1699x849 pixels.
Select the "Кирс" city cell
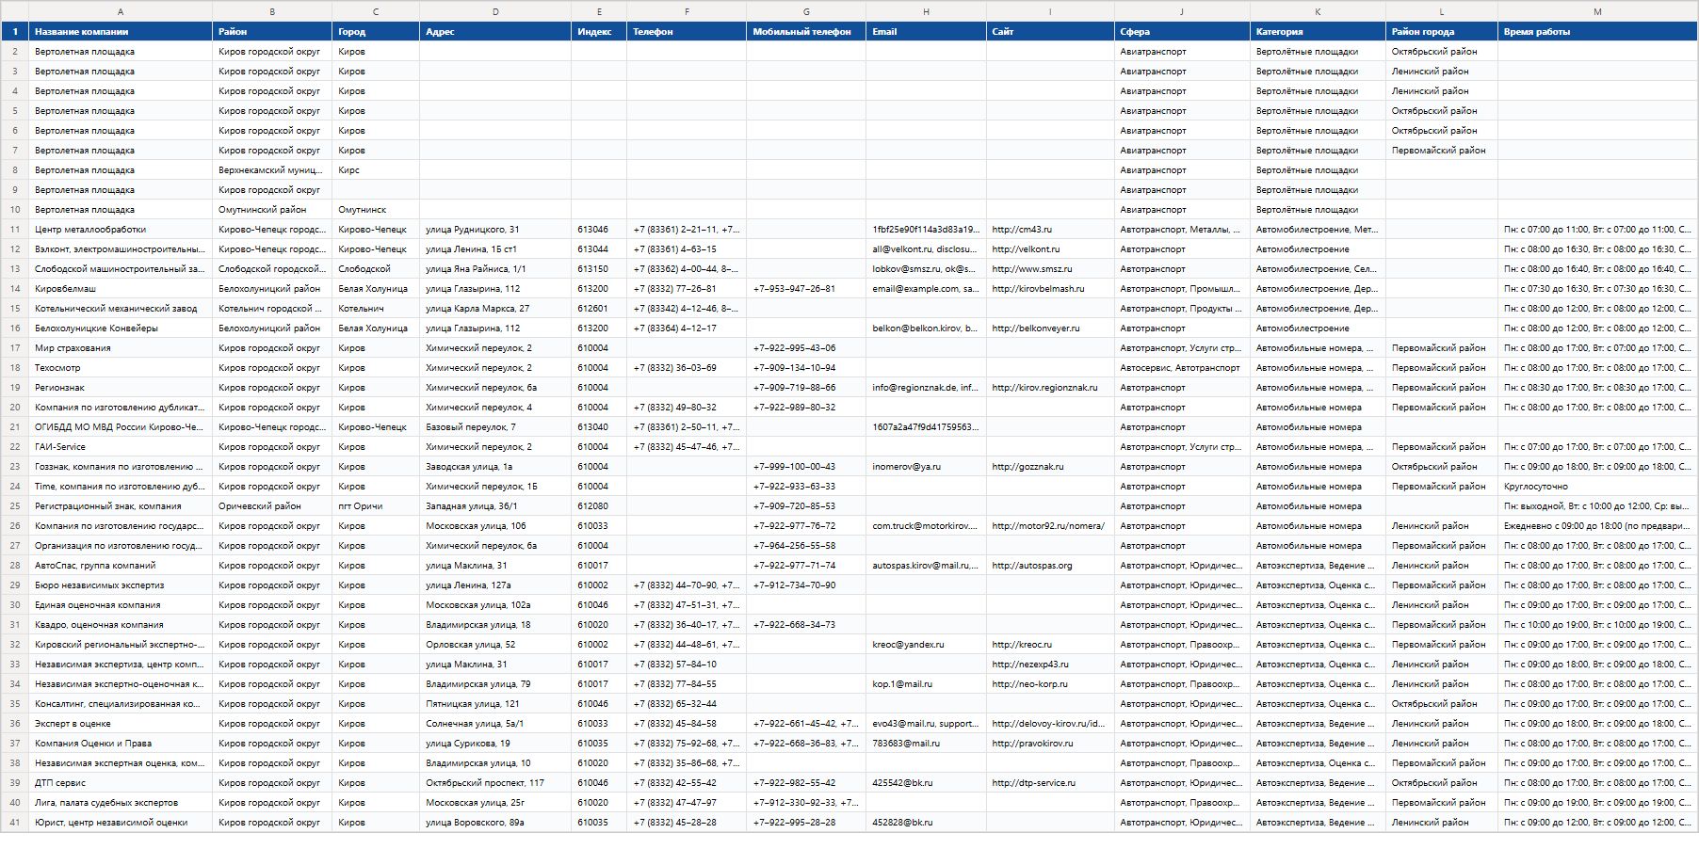376,170
